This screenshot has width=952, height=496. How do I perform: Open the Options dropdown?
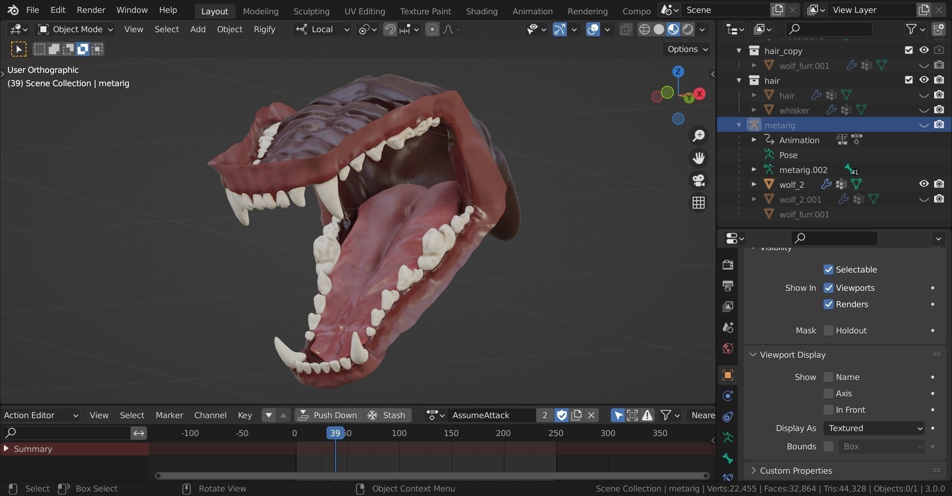pyautogui.click(x=687, y=49)
